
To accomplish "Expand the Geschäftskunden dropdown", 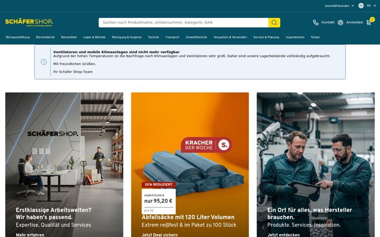I will point(339,6).
